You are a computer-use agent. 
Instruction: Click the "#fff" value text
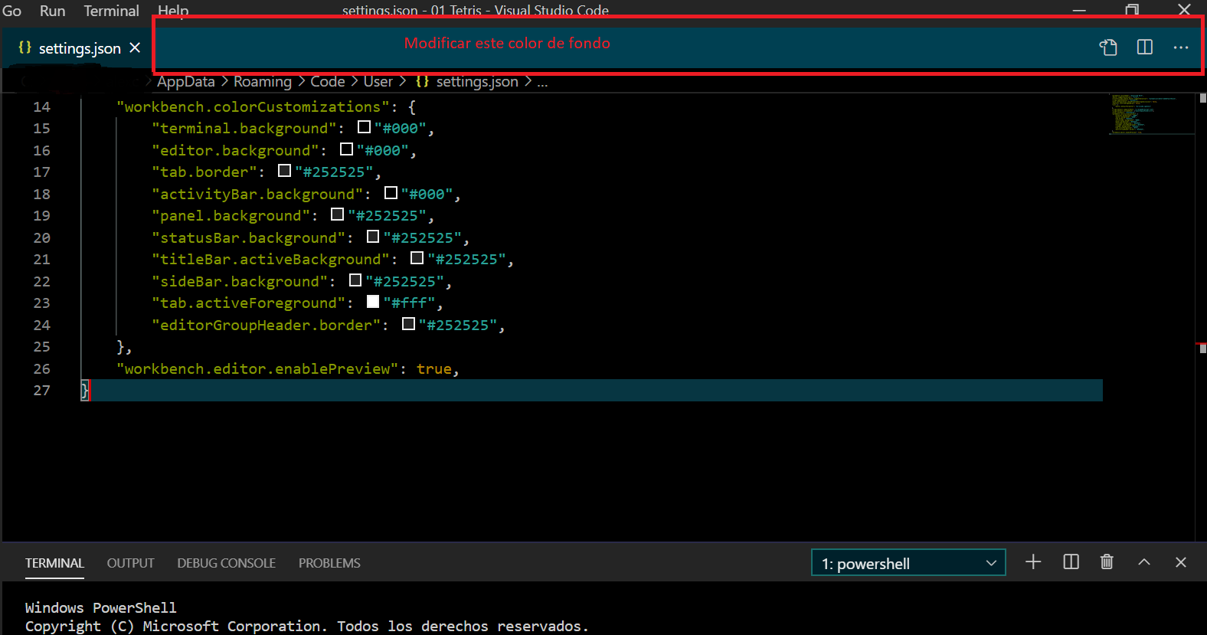[409, 303]
